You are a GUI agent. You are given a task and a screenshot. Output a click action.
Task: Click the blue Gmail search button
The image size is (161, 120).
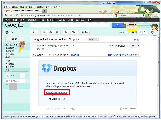point(118,25)
